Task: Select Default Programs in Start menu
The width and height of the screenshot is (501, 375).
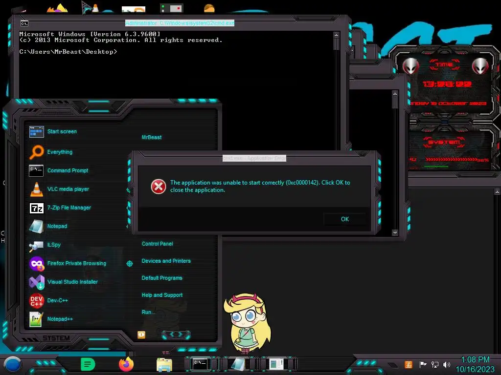Action: pos(162,278)
